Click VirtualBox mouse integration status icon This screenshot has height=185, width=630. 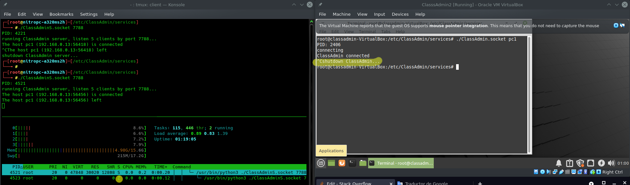tap(593, 172)
